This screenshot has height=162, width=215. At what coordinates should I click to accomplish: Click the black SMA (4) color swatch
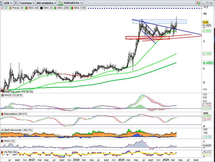click(x=41, y=8)
